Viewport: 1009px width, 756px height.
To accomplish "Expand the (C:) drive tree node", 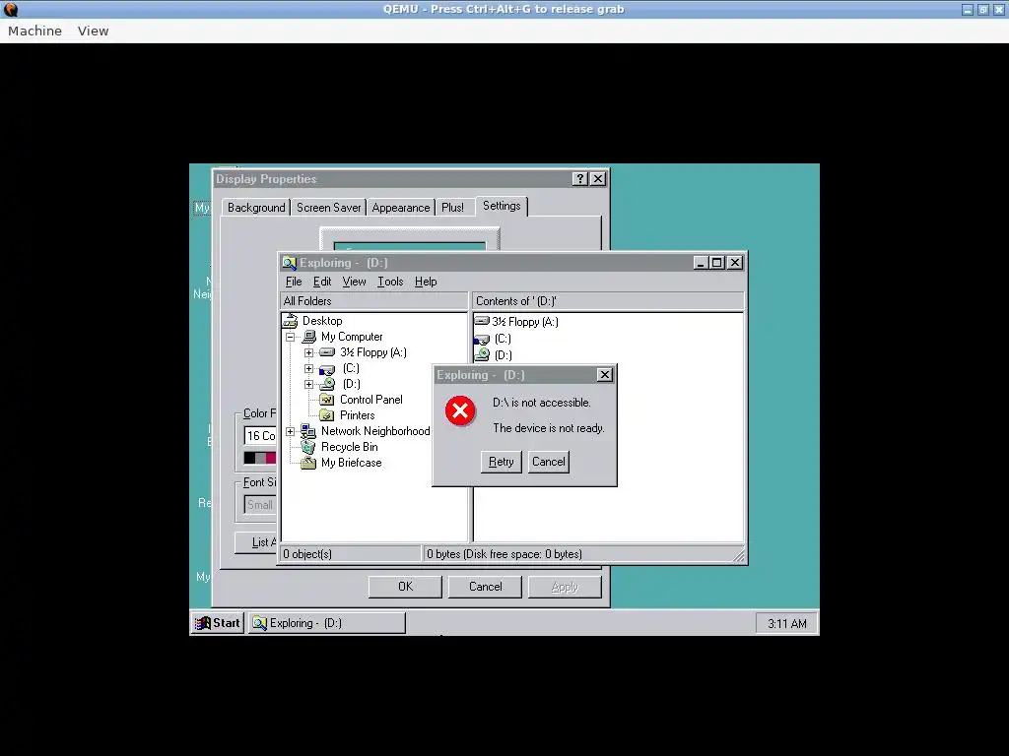I will pos(308,368).
